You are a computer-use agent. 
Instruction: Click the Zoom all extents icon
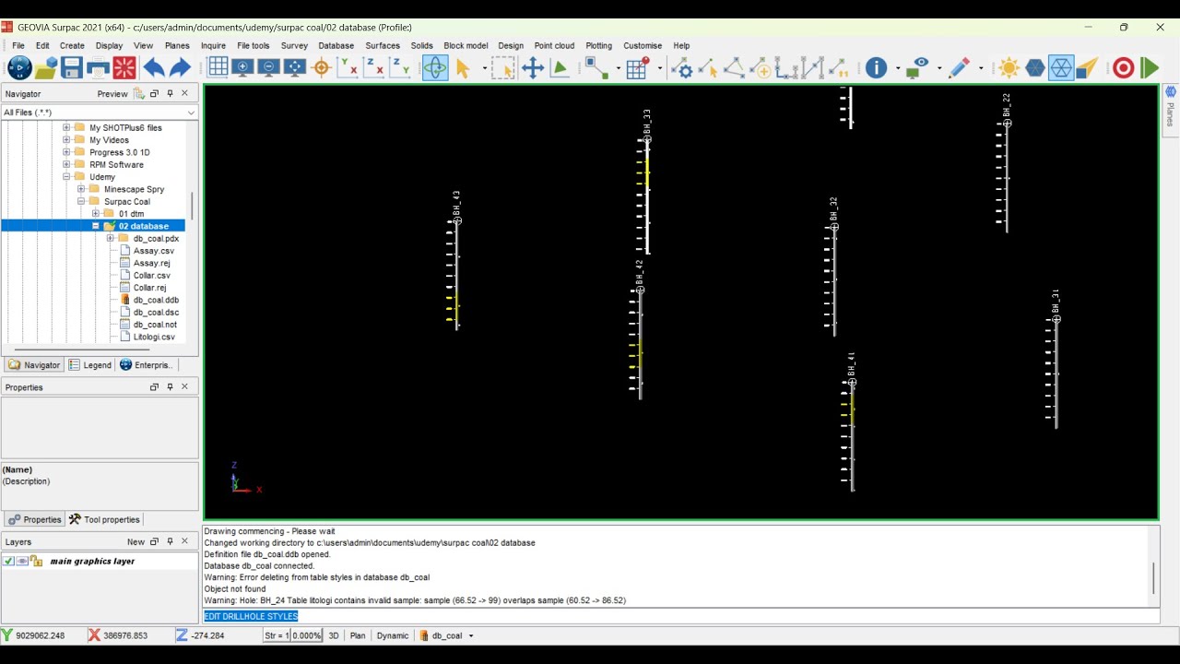[x=294, y=67]
